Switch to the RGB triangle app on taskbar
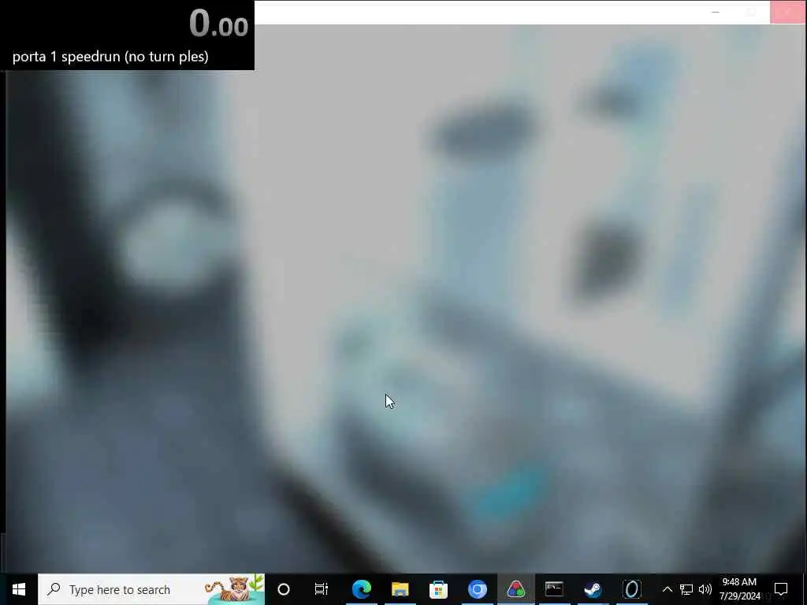The width and height of the screenshot is (807, 605). click(515, 589)
